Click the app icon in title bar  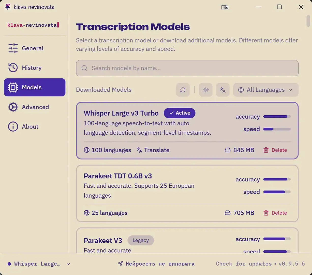coord(8,7)
